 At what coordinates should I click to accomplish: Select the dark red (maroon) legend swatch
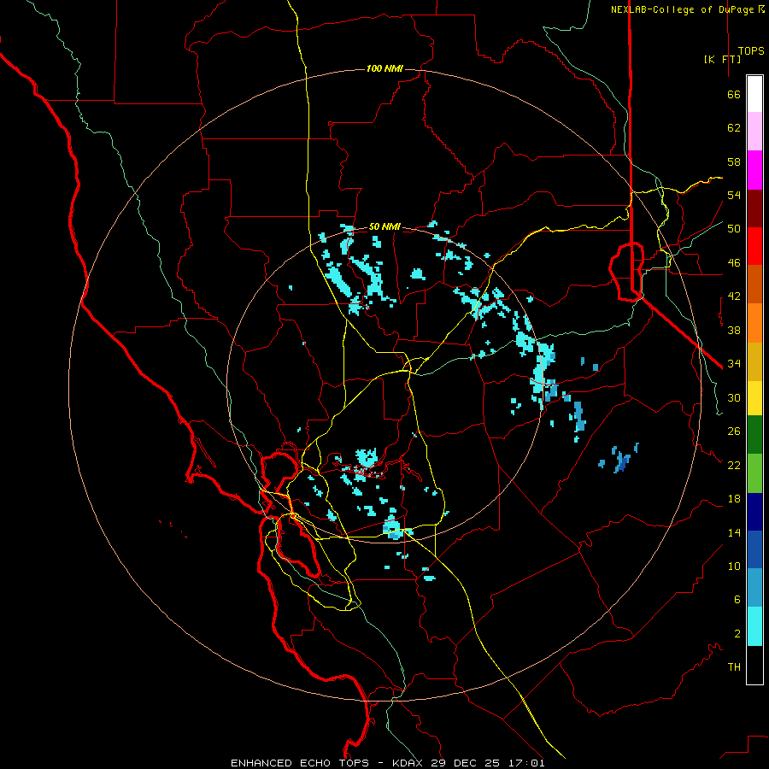(x=754, y=208)
